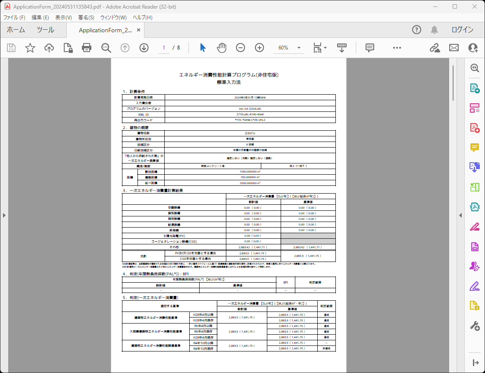Open Edit PDF layout tool in sidebar
Screen dimensions: 485x373
pyautogui.click(x=475, y=108)
